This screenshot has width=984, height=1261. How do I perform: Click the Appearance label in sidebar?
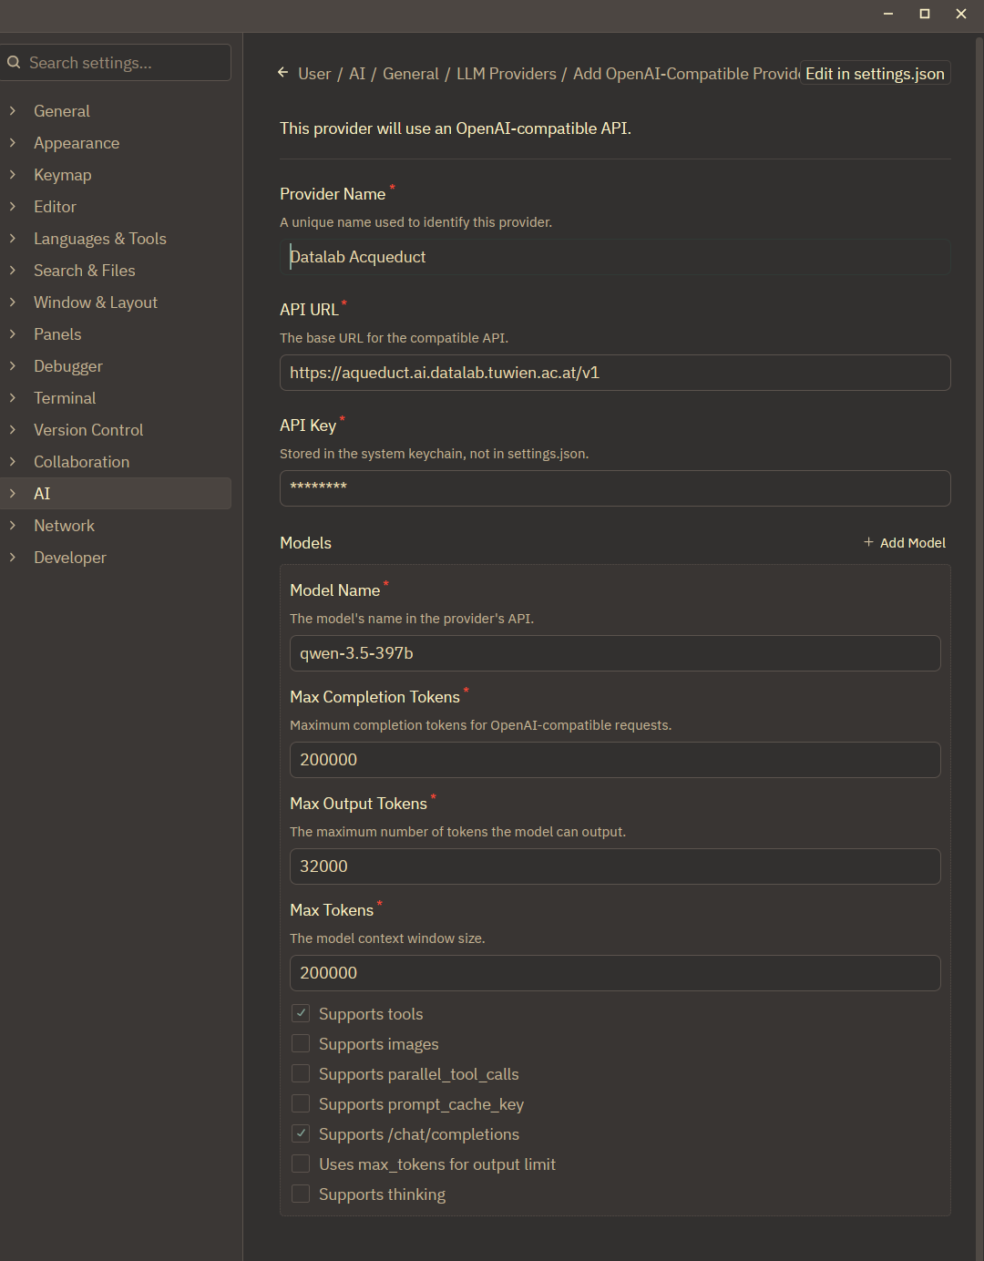coord(77,143)
